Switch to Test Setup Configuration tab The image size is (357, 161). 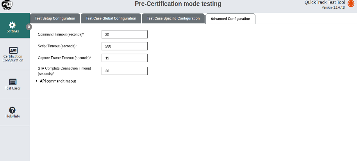tap(55, 18)
